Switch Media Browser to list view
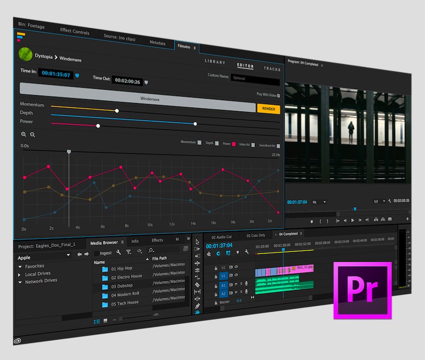The height and width of the screenshot is (360, 425). (x=97, y=322)
